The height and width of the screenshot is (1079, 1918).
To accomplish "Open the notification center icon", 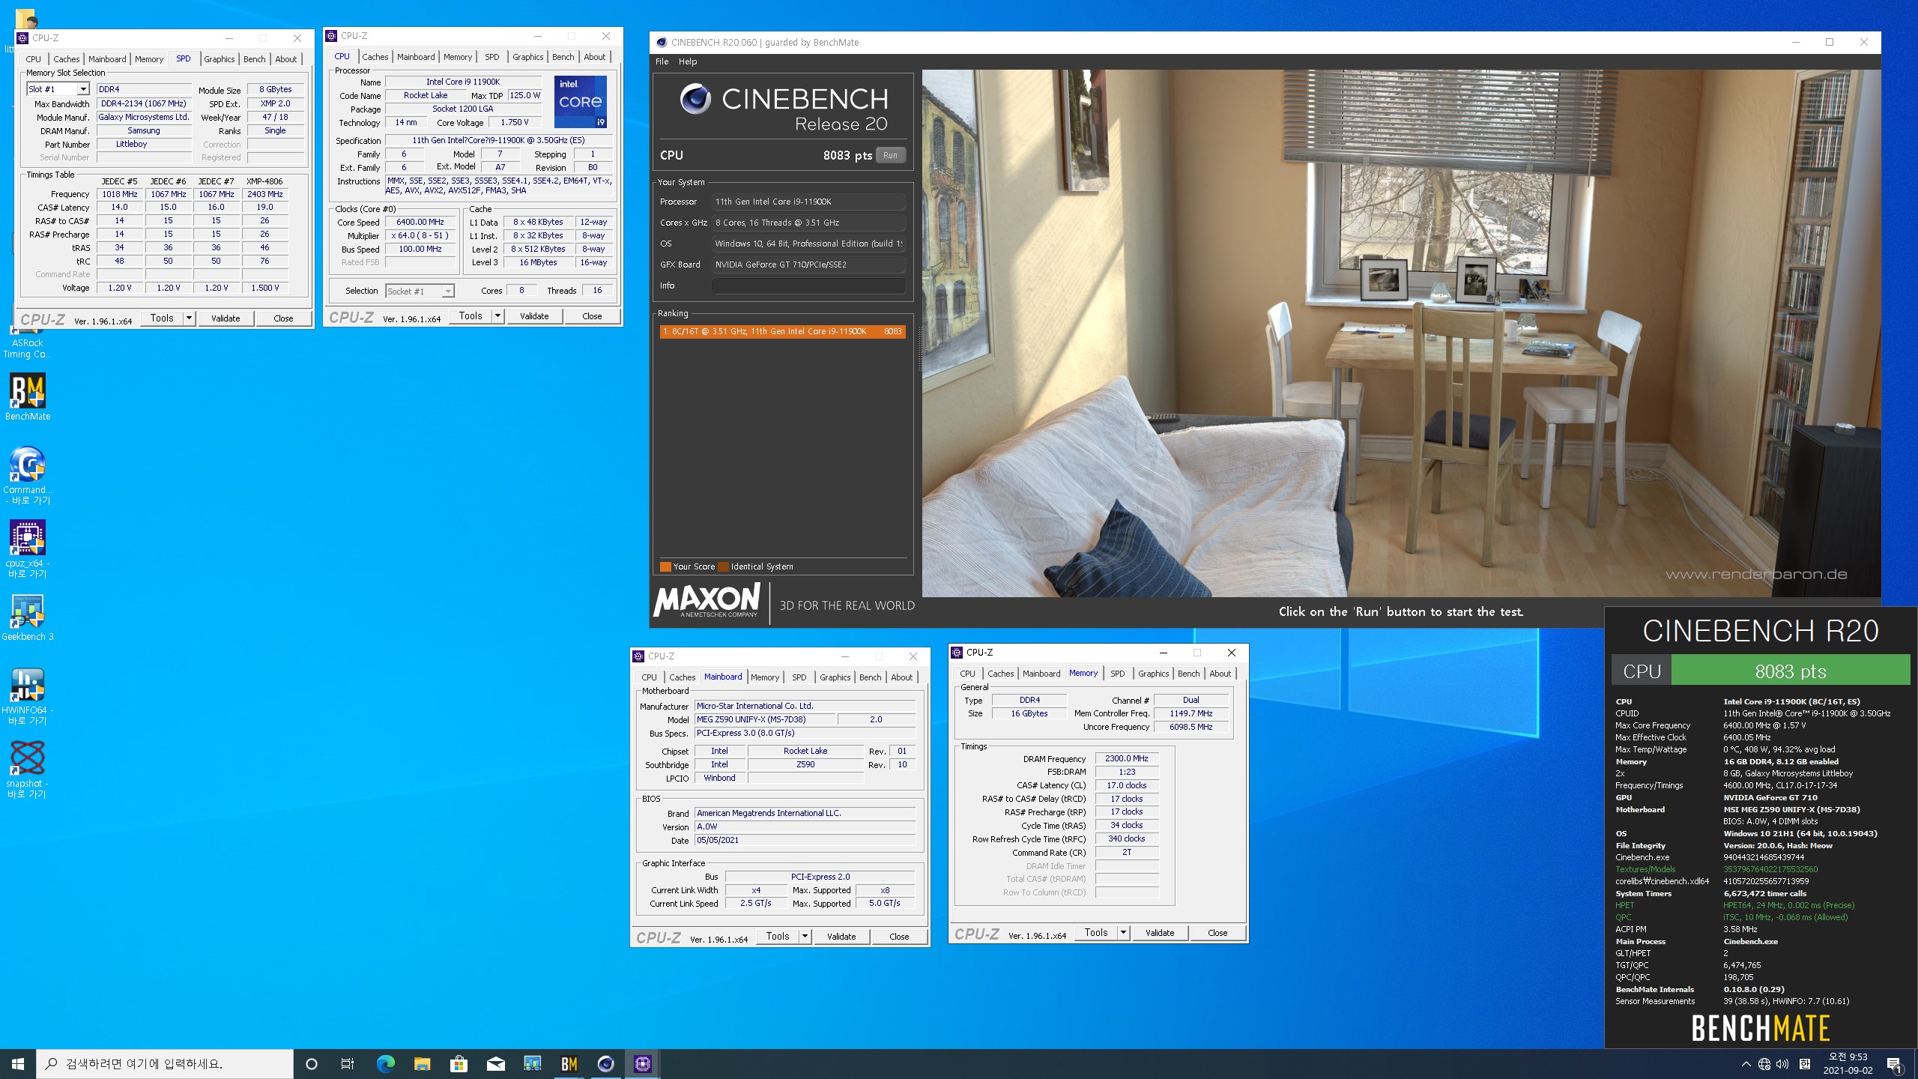I will [1895, 1064].
